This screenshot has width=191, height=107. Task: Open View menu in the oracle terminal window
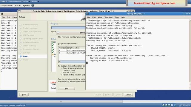(x=15, y=17)
